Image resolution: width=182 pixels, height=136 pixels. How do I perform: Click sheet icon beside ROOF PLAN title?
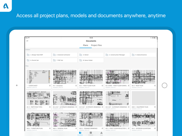(155, 86)
